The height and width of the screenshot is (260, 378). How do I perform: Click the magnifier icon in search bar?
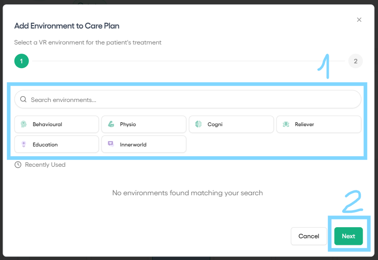23,99
